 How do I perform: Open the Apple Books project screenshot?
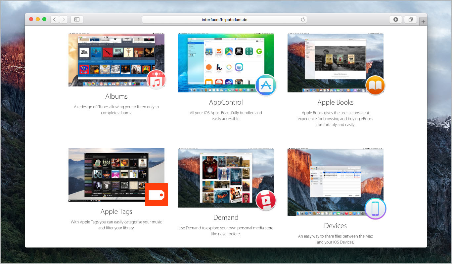[x=336, y=63]
